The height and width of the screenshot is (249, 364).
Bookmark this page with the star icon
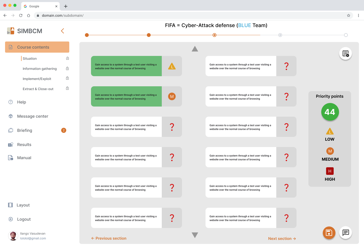pos(349,15)
